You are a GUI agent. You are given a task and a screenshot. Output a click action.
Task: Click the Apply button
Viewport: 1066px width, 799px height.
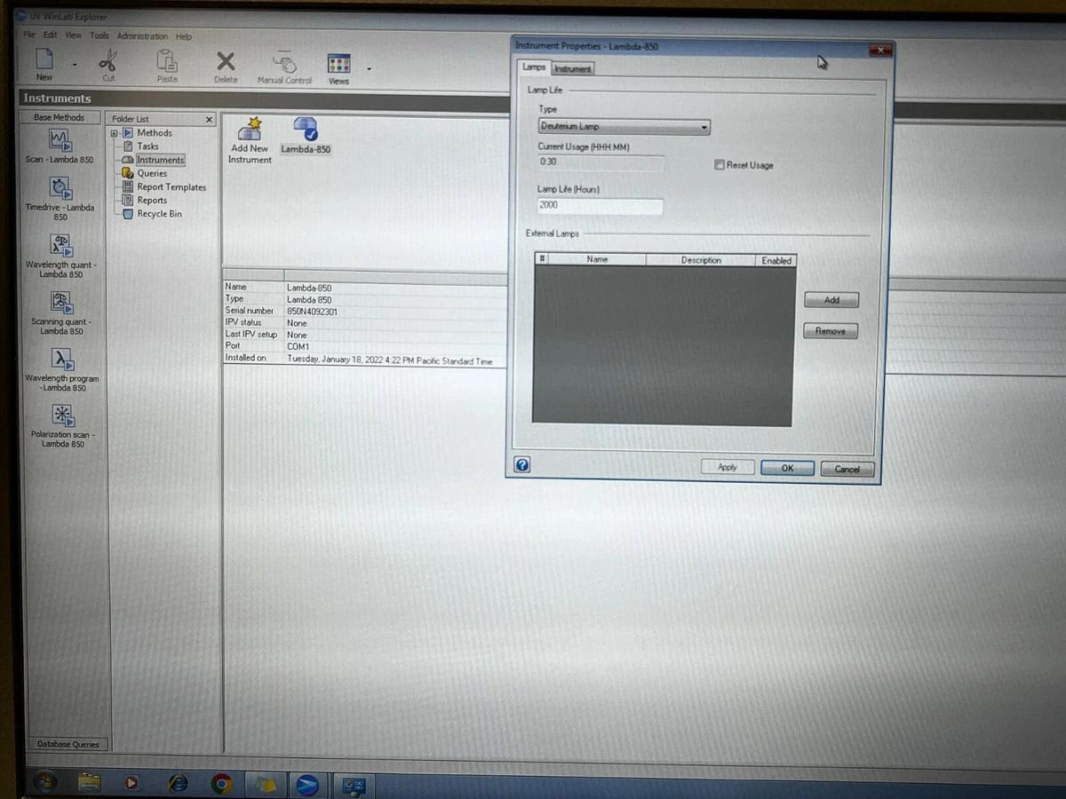727,467
